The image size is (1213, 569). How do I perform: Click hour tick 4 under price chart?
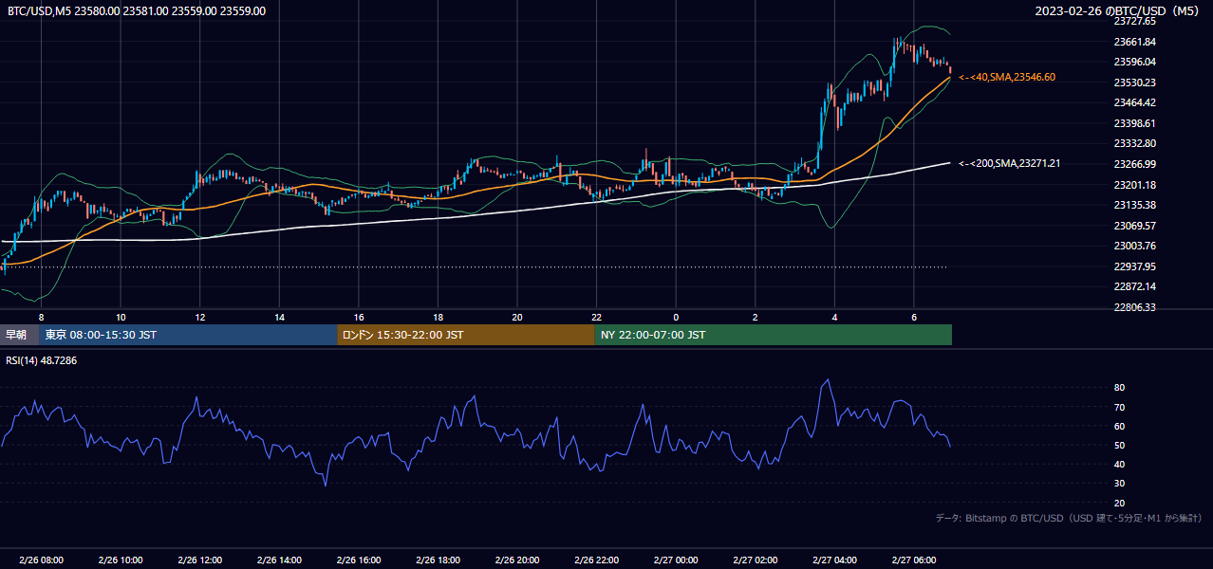(834, 317)
